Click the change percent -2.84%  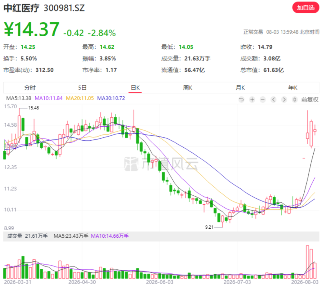point(102,33)
